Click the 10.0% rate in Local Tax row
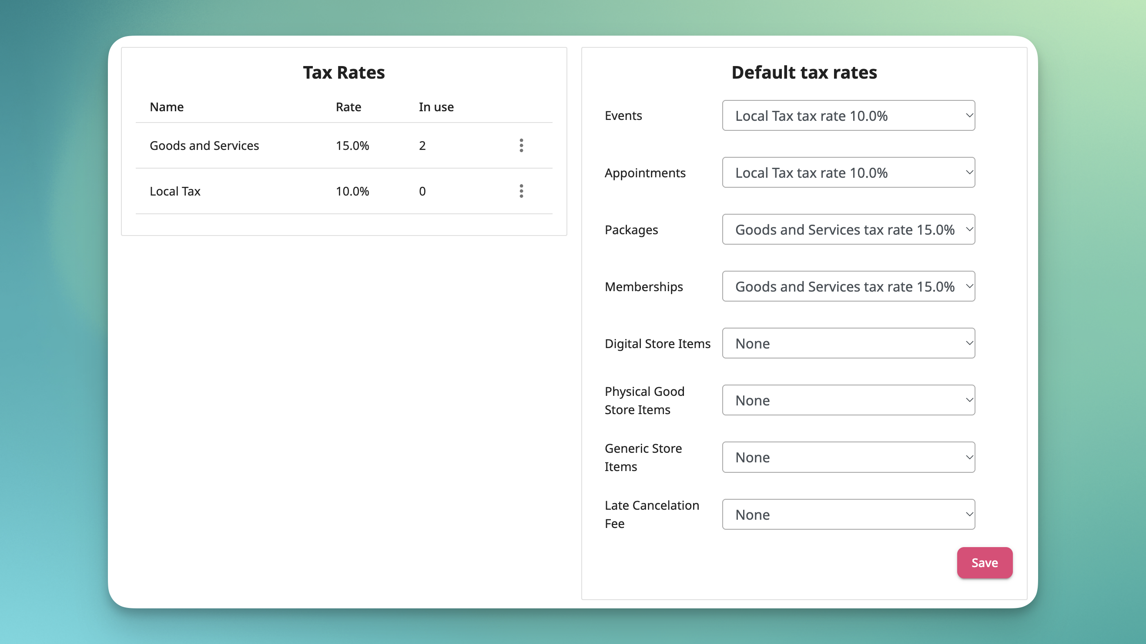Viewport: 1146px width, 644px height. coord(352,191)
